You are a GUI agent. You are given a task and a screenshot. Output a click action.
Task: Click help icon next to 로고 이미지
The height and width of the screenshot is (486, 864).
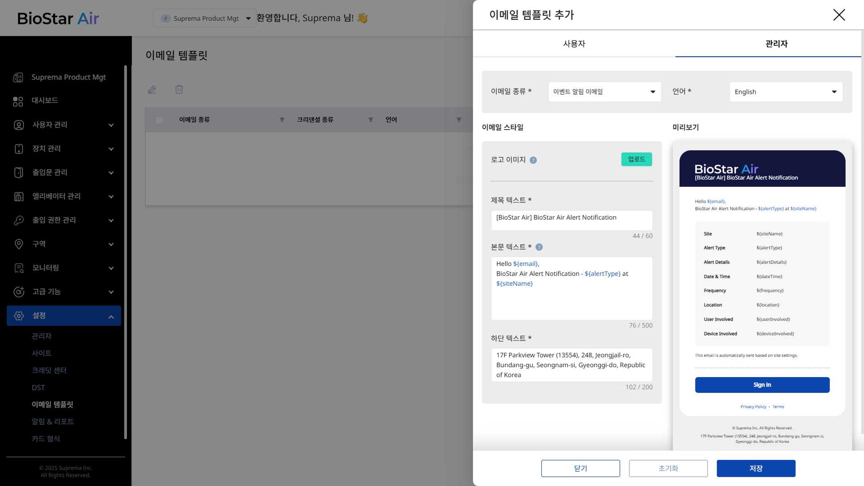pyautogui.click(x=533, y=160)
